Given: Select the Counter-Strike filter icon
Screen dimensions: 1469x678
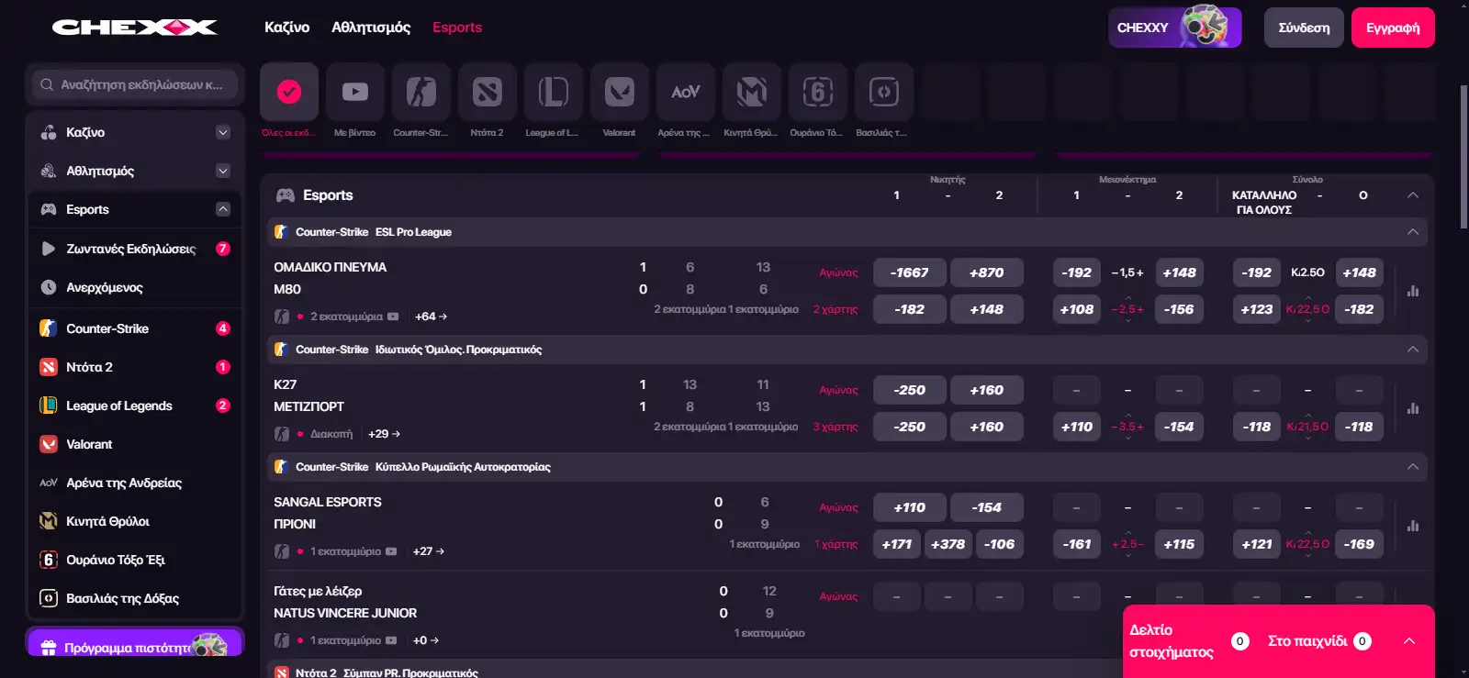Looking at the screenshot, I should [421, 92].
